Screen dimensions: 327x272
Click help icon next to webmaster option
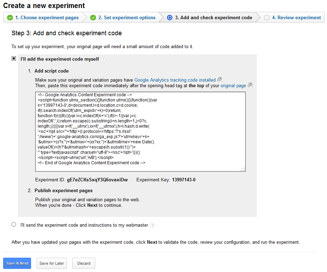(153, 226)
